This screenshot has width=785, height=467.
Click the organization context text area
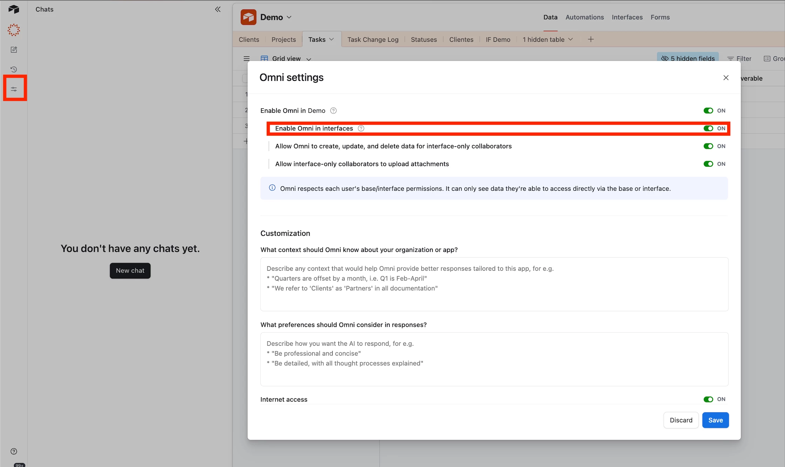pyautogui.click(x=494, y=284)
